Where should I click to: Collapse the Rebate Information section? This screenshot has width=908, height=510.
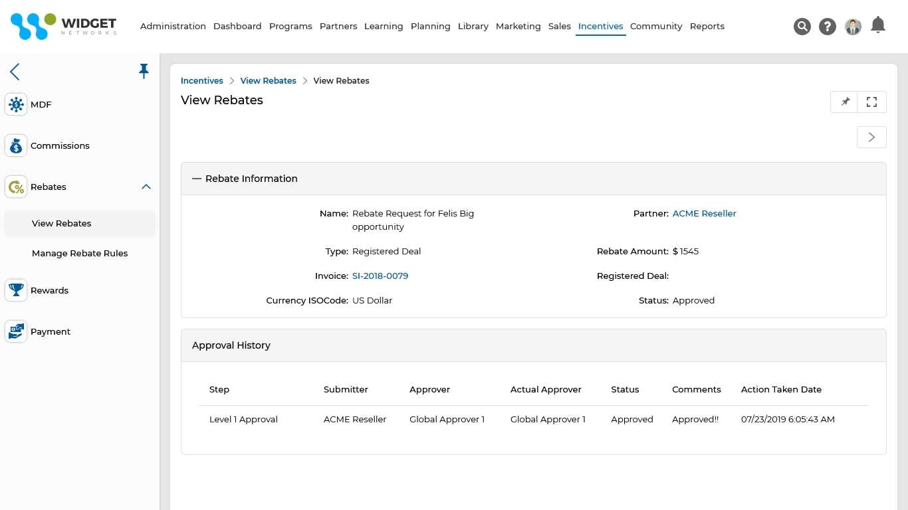(196, 179)
